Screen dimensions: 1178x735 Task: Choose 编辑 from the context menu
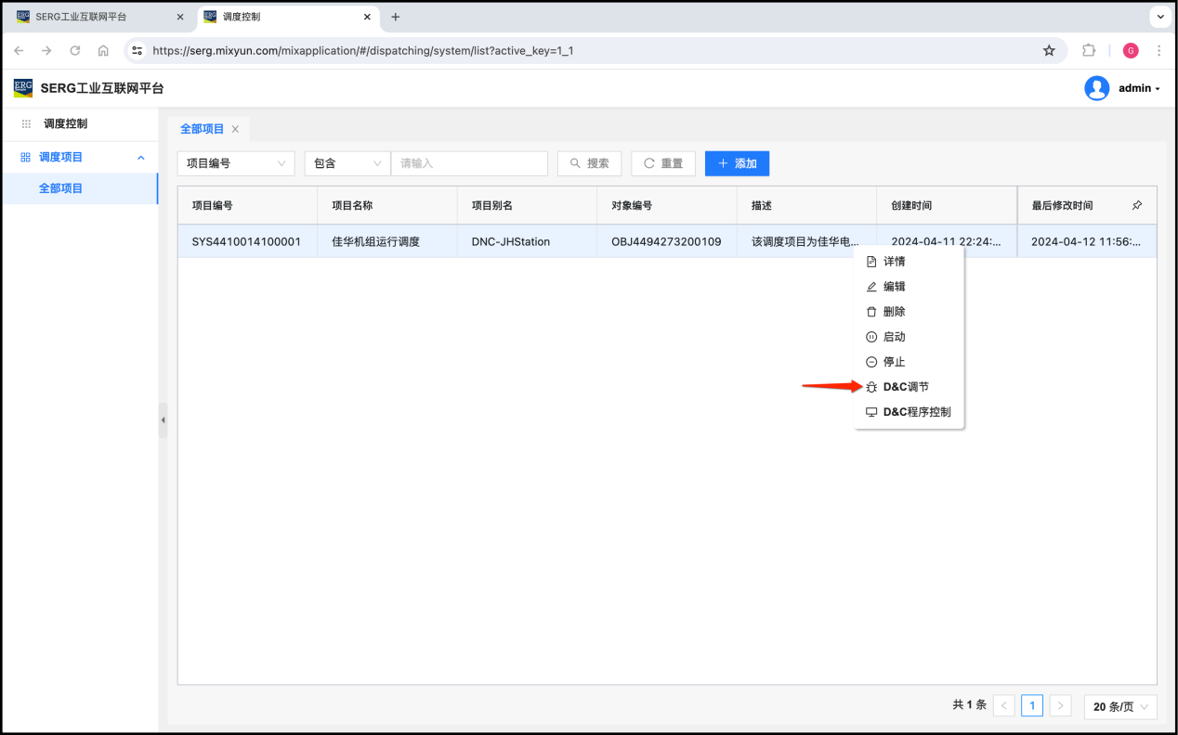point(894,287)
